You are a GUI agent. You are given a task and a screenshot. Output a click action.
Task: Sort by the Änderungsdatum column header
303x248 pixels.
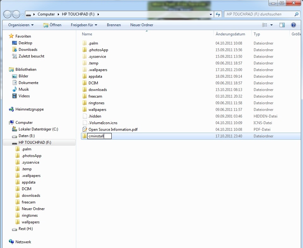point(230,34)
